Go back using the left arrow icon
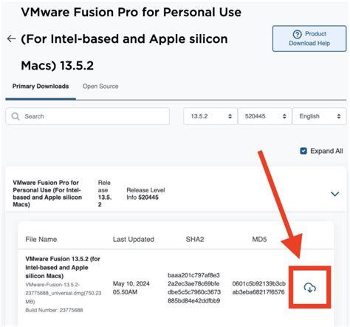Viewport: 350px width, 327px height. pos(11,38)
